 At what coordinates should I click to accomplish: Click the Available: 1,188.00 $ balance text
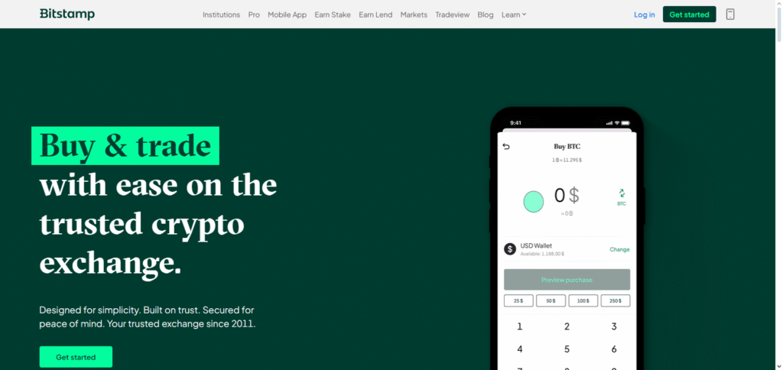click(542, 254)
